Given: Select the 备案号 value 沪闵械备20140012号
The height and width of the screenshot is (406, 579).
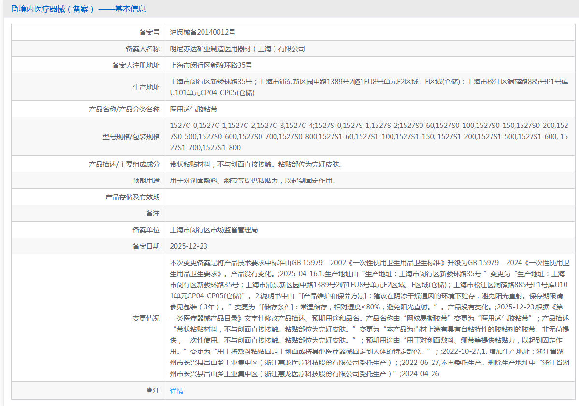Looking at the screenshot, I should [203, 32].
